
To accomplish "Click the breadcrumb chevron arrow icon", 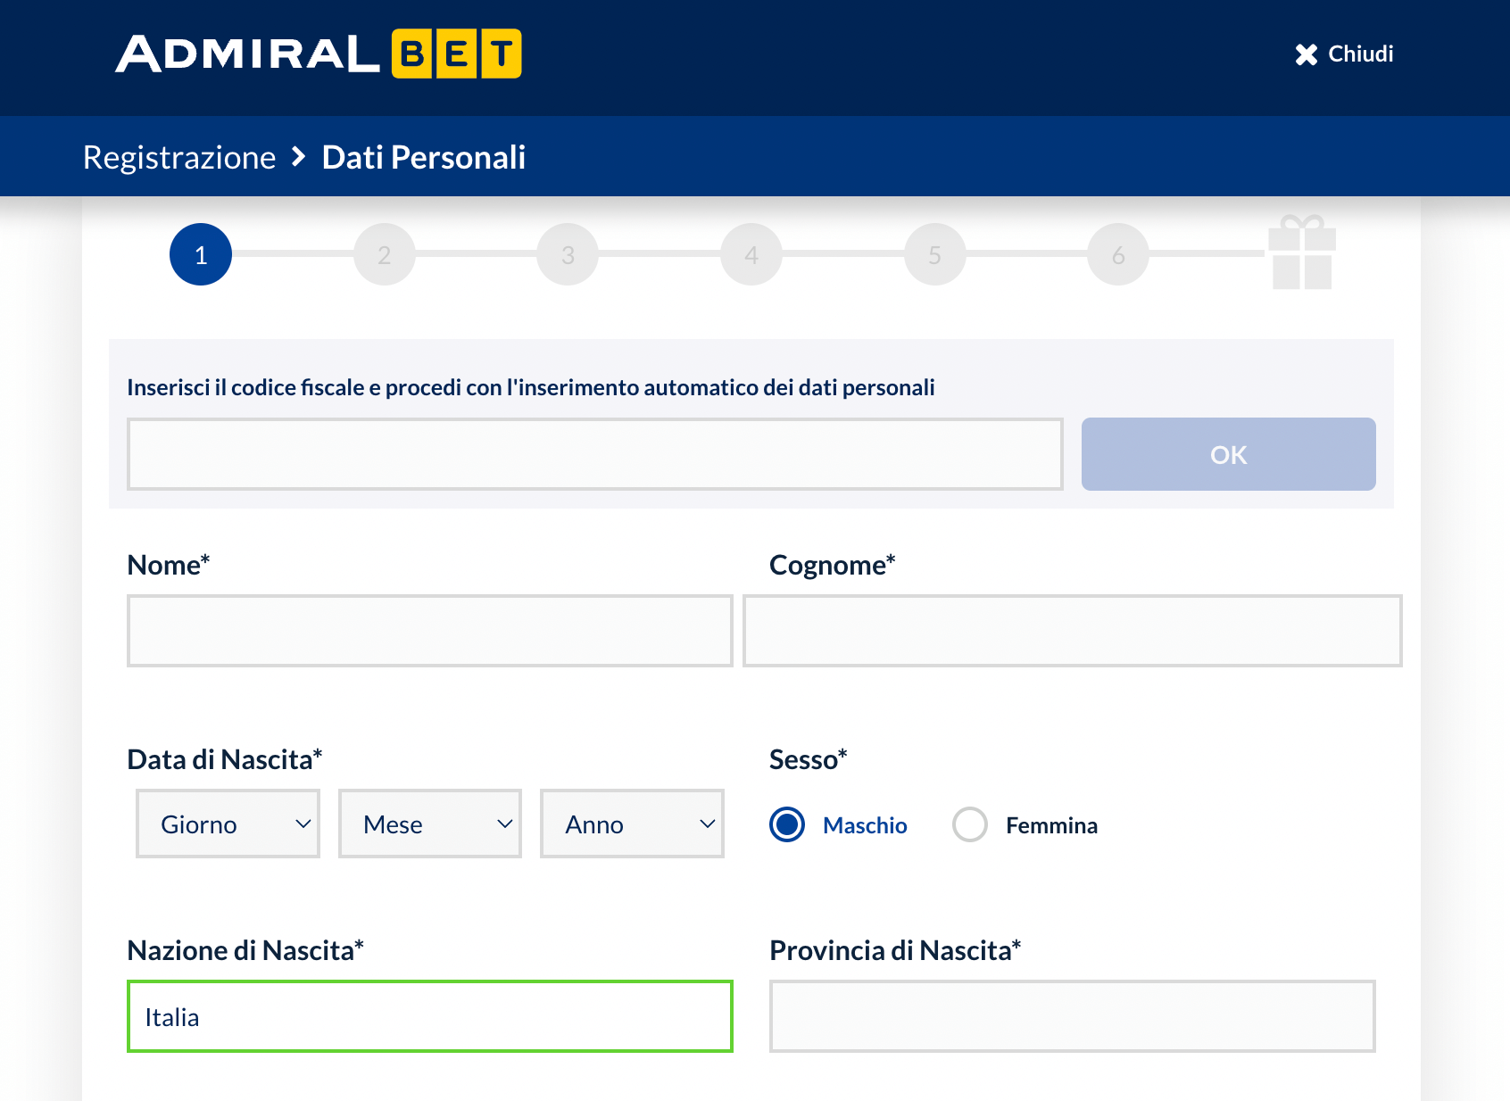I will 299,157.
